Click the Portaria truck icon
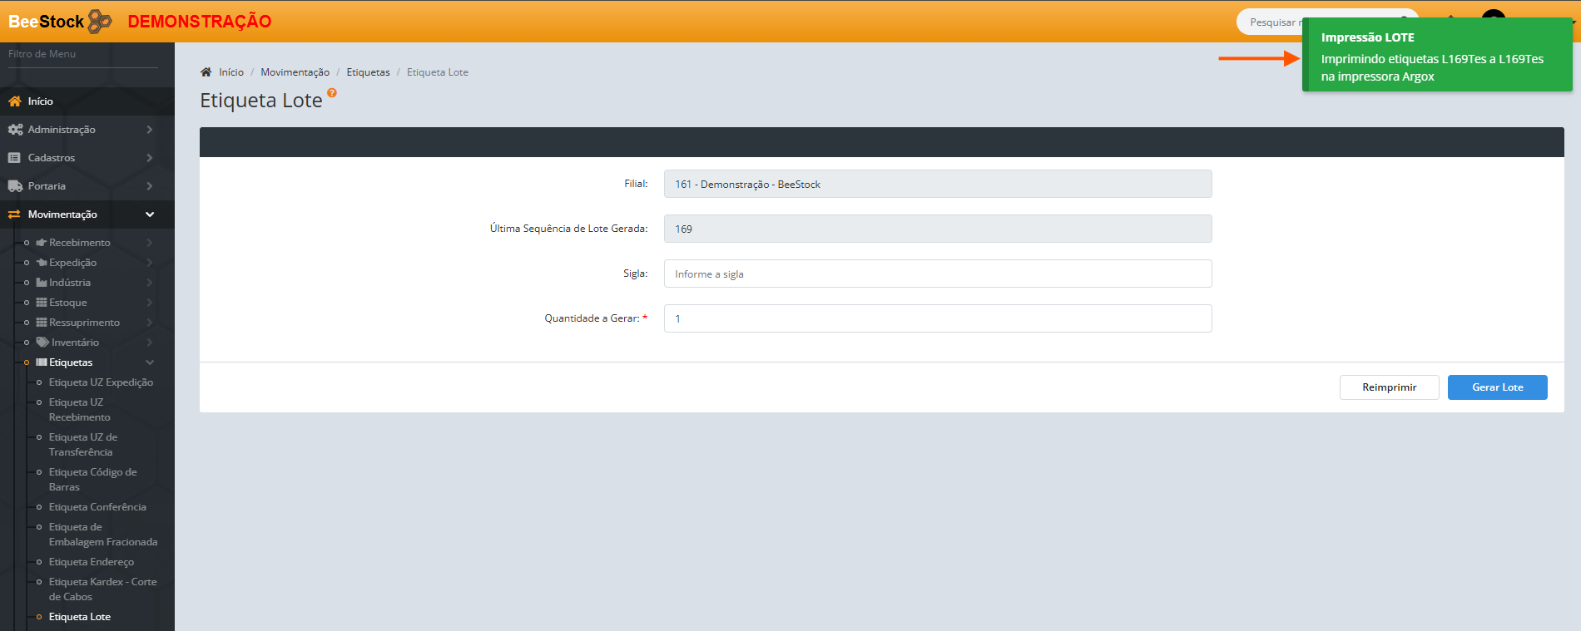Image resolution: width=1581 pixels, height=631 pixels. point(15,186)
